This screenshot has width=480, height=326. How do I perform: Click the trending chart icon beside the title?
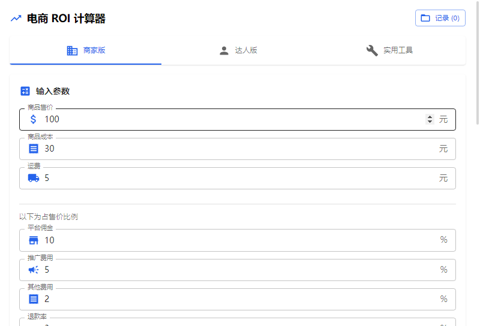pyautogui.click(x=16, y=19)
